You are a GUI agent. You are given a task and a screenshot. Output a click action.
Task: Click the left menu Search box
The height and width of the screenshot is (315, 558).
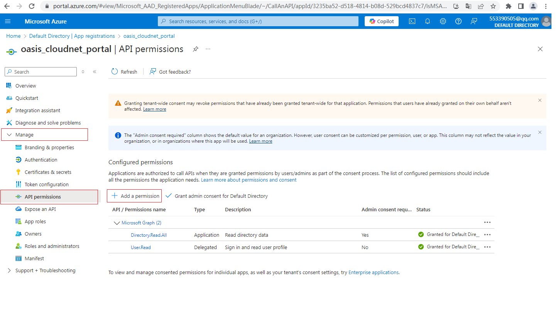[41, 72]
